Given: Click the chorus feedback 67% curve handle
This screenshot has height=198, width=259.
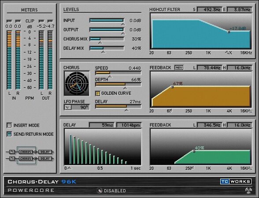Looking at the screenshot, I should (x=172, y=87).
